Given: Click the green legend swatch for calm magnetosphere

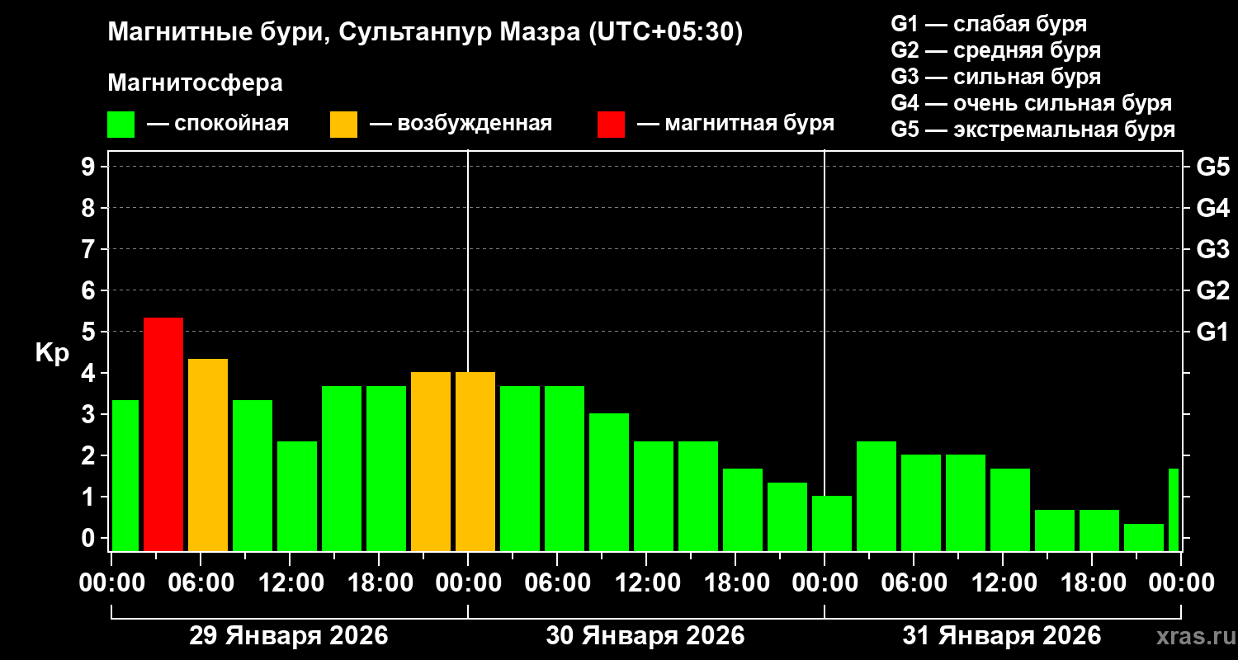Looking at the screenshot, I should tap(120, 125).
